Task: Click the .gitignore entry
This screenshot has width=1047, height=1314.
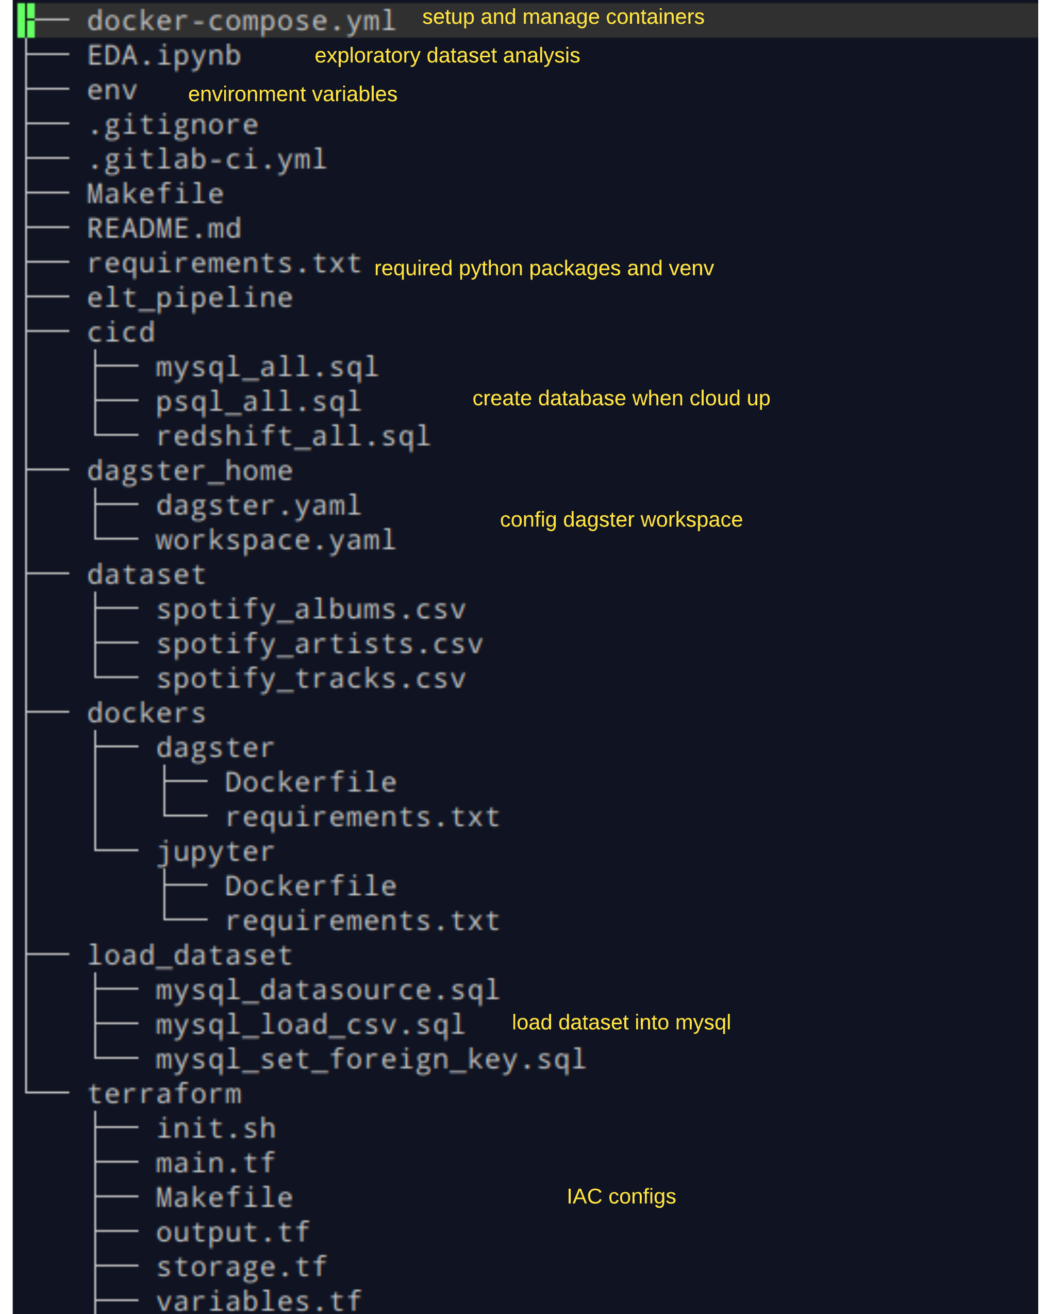Action: 173,125
